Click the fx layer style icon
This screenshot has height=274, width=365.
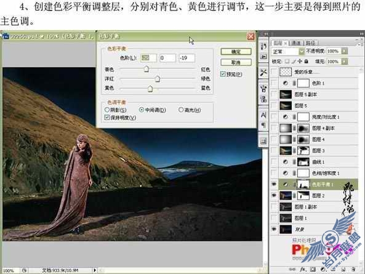pyautogui.click(x=302, y=269)
